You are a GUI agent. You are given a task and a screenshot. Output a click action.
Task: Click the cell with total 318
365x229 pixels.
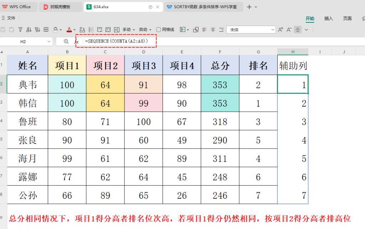(220, 121)
